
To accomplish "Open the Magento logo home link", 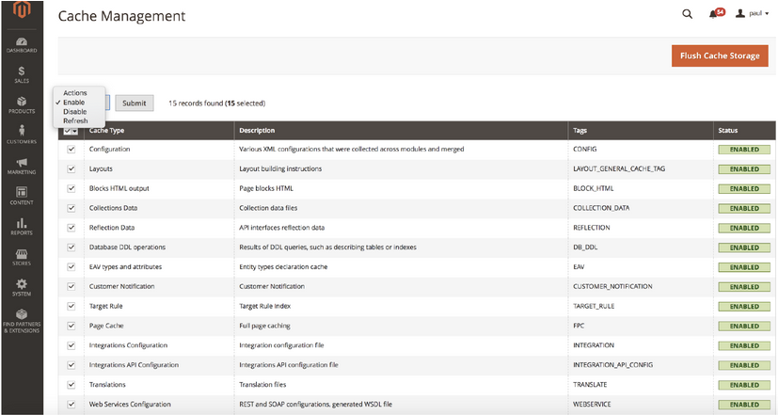I will [22, 11].
